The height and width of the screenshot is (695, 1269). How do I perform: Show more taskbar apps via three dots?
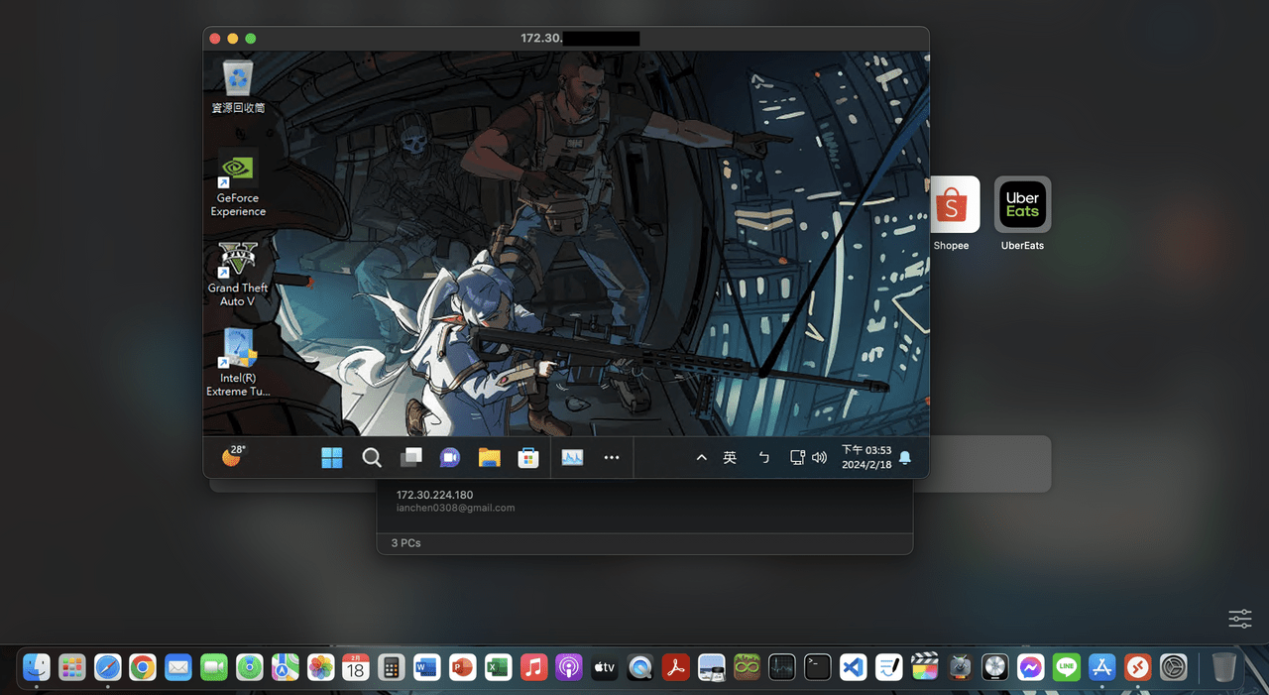coord(612,457)
